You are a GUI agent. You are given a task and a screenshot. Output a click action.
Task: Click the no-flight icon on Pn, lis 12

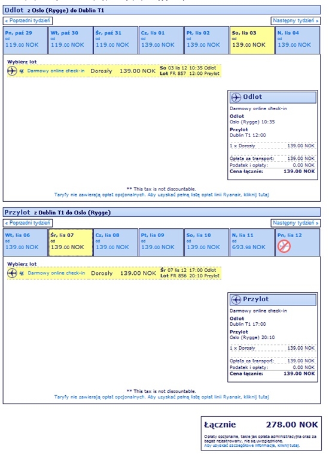284,246
